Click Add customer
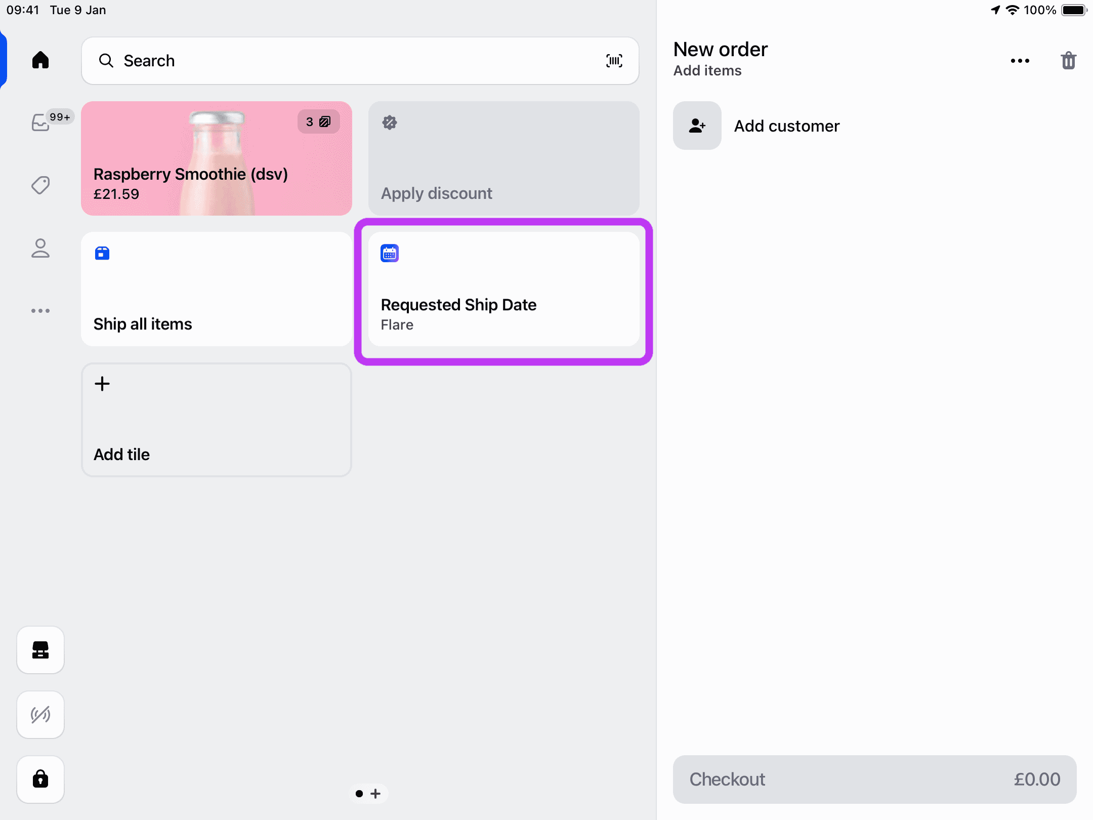This screenshot has width=1093, height=820. point(786,126)
